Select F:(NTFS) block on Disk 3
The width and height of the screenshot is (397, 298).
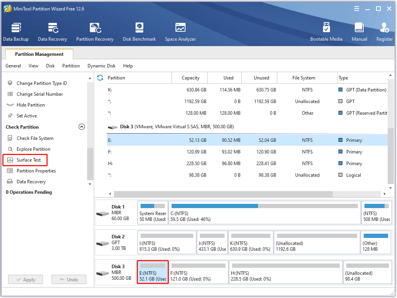pyautogui.click(x=198, y=272)
